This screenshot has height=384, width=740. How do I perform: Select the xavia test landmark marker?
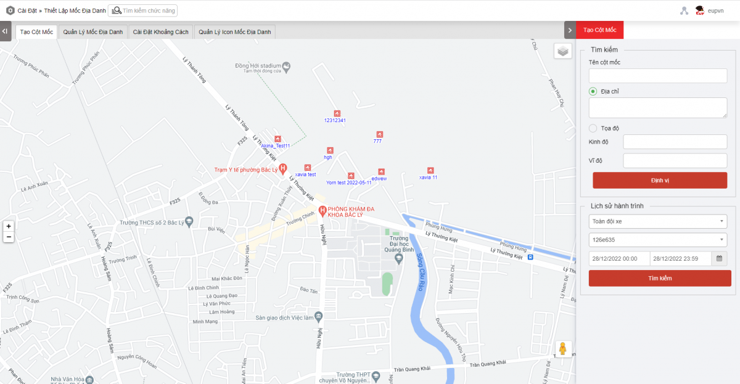point(307,168)
